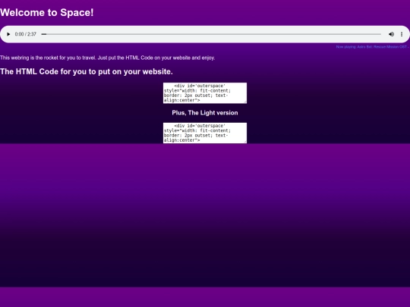Click the audio progress seek bar
410x307 pixels.
click(x=211, y=34)
